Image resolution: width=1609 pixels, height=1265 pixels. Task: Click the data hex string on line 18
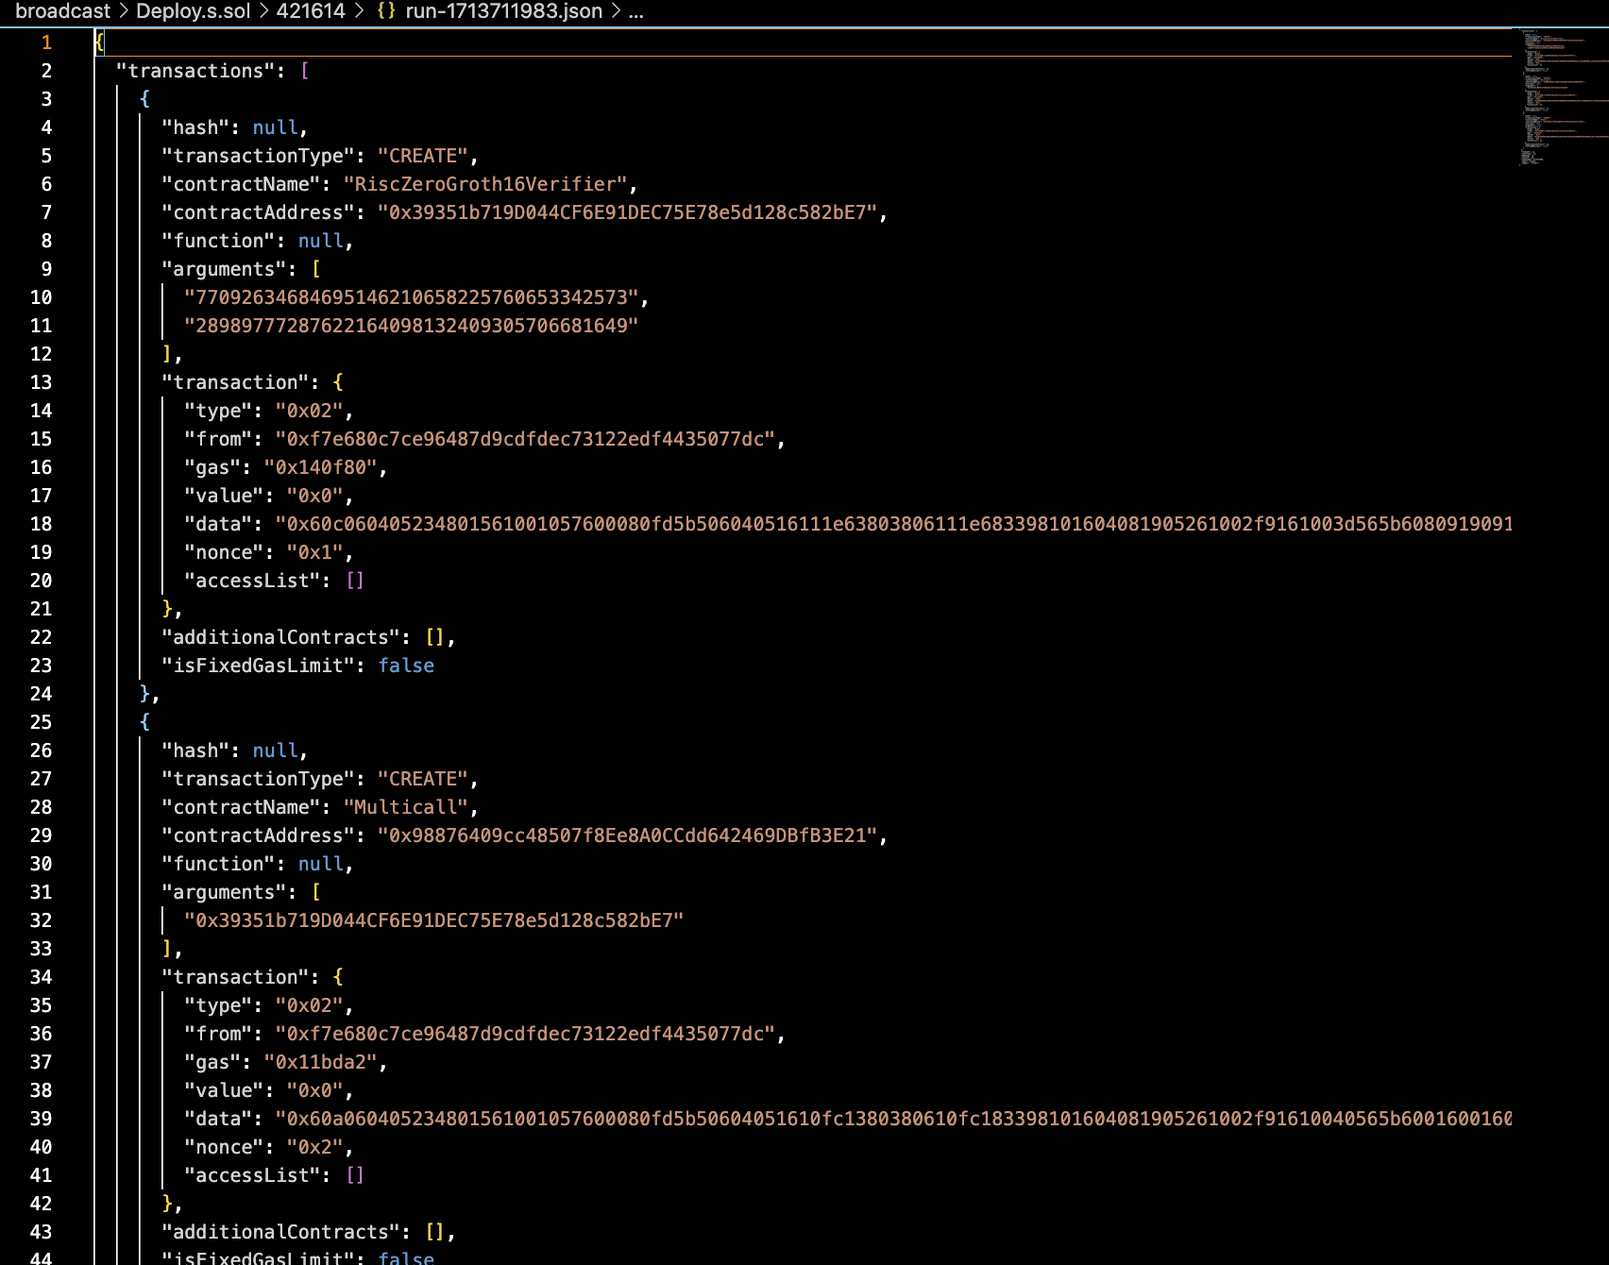[x=893, y=524]
